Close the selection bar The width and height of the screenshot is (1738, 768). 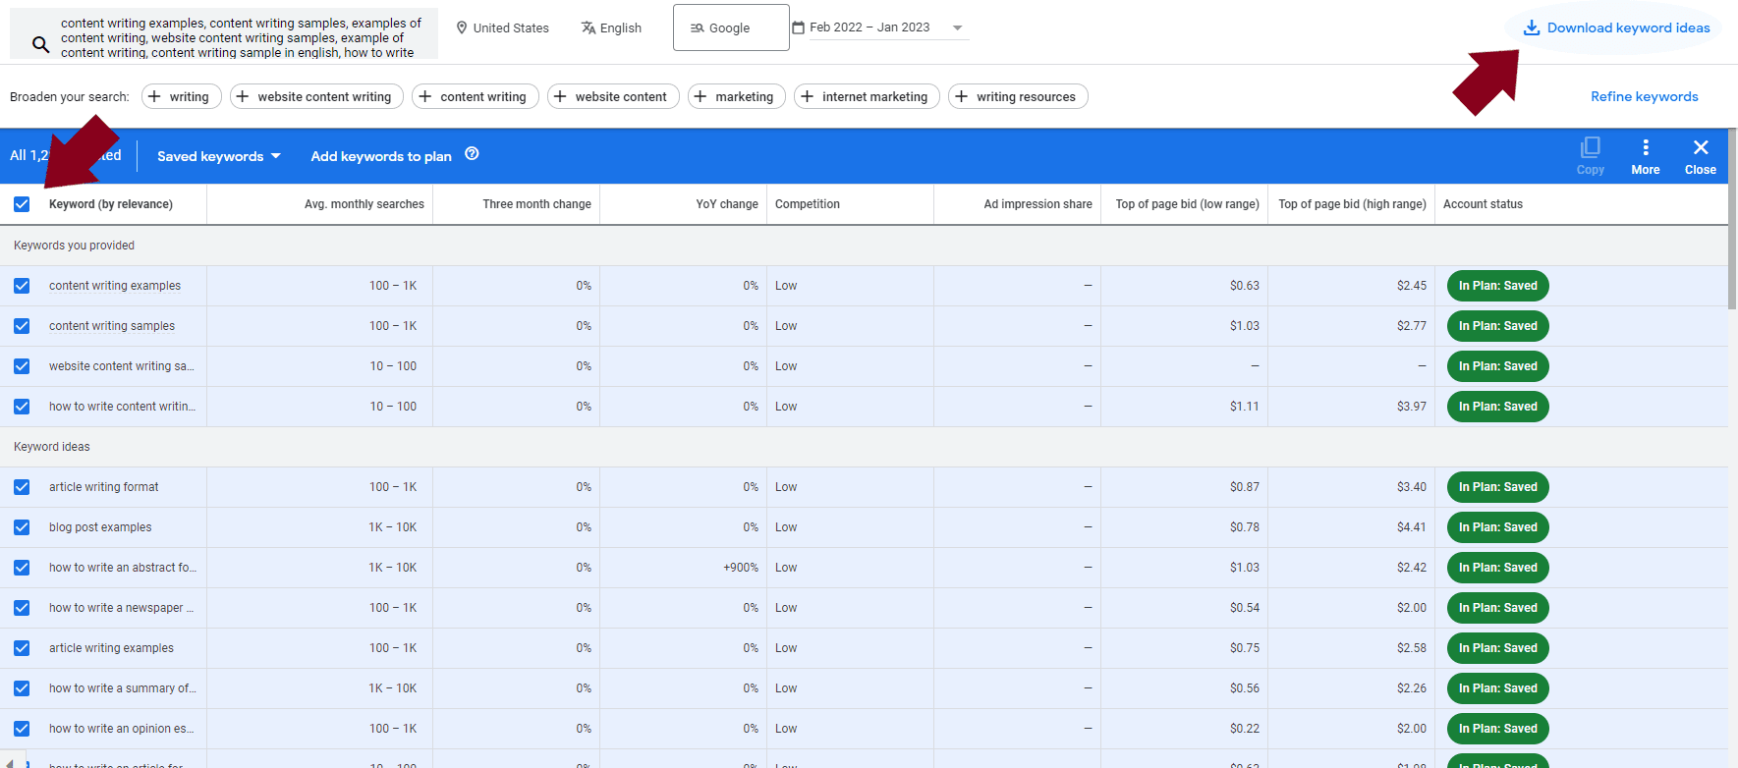pos(1700,155)
